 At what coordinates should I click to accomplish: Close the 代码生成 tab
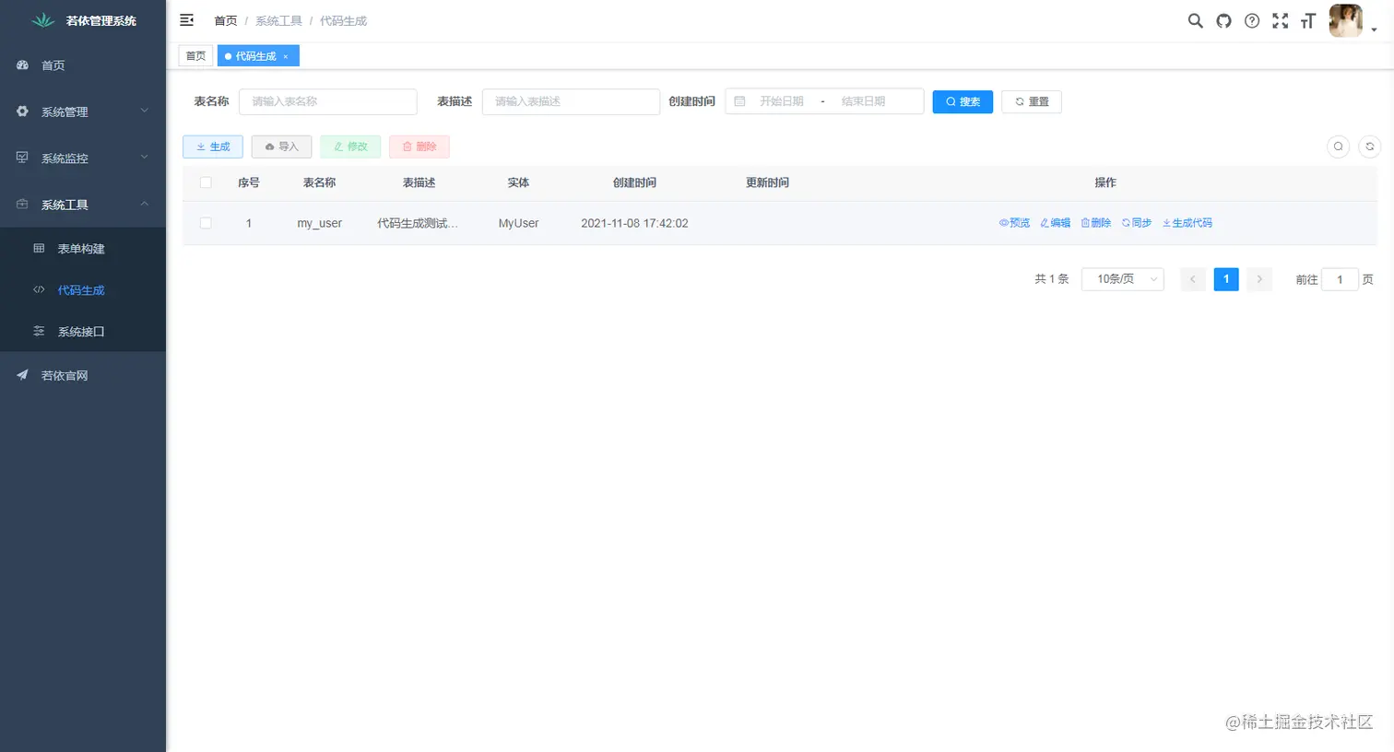coord(286,57)
